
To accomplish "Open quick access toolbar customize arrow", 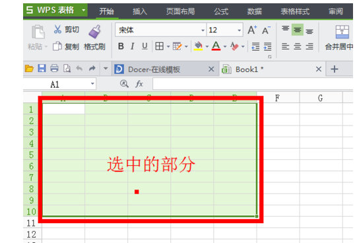I will tap(106, 68).
